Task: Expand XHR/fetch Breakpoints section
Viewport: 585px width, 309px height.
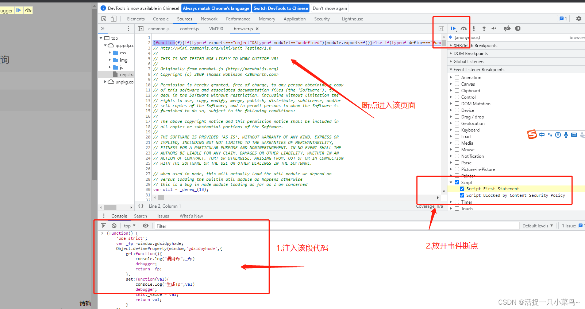Action: [516, 46]
